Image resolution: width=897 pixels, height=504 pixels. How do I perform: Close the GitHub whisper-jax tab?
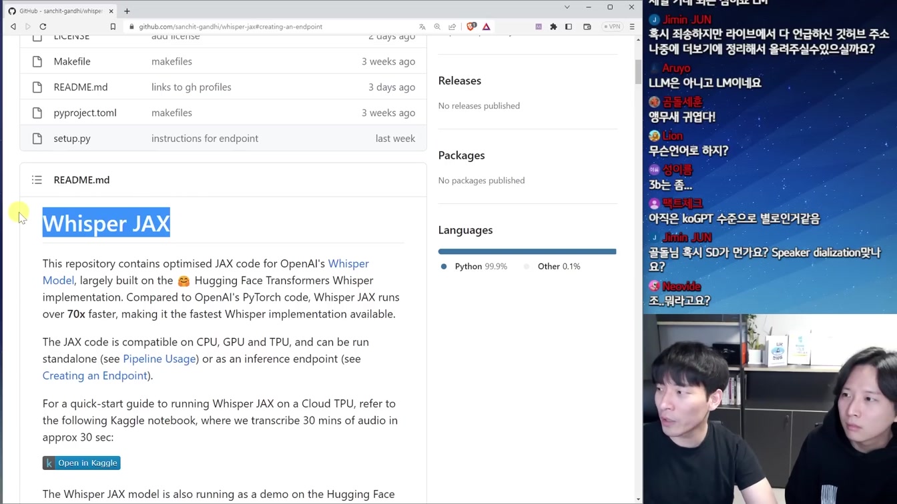pyautogui.click(x=111, y=11)
